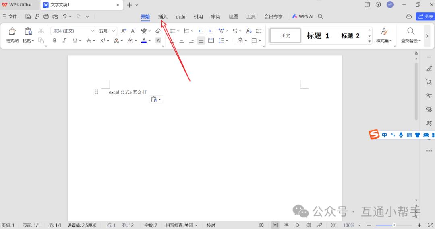Click the Clear Formatting eraser icon
The height and width of the screenshot is (229, 435).
click(158, 31)
